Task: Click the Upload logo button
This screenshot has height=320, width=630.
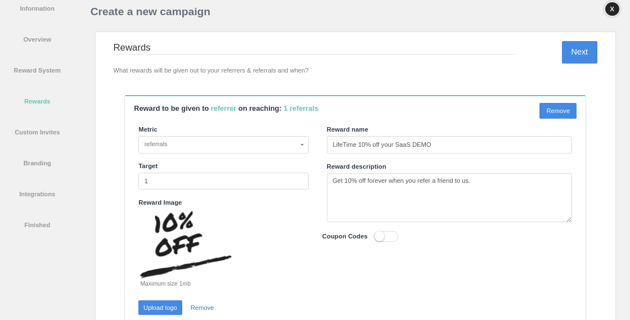Action: pos(160,308)
